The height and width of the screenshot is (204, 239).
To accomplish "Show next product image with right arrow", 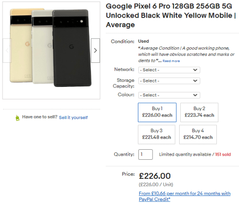I will tap(96, 50).
